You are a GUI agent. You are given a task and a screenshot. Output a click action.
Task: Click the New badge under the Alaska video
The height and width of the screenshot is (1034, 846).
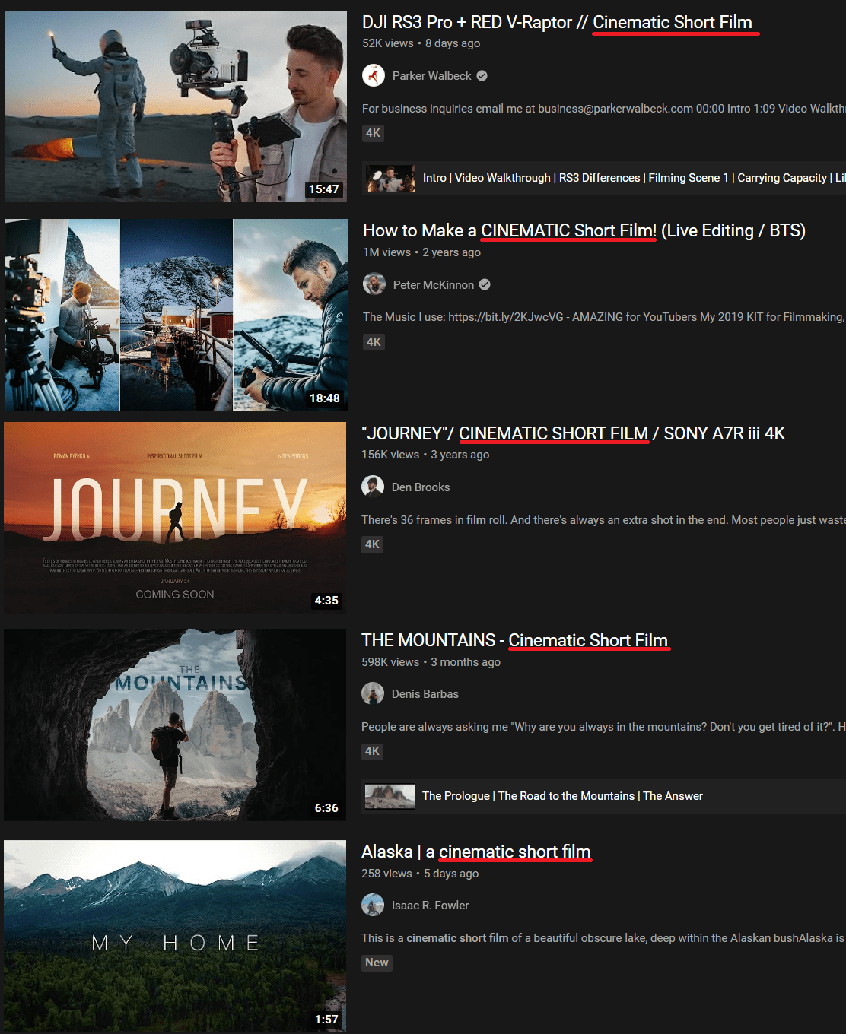coord(377,963)
